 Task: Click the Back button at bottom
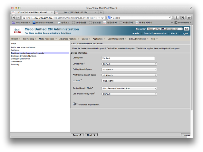pyautogui.click(x=77, y=135)
